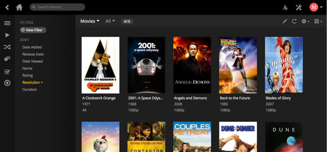Sort by Date Added

pyautogui.click(x=32, y=47)
